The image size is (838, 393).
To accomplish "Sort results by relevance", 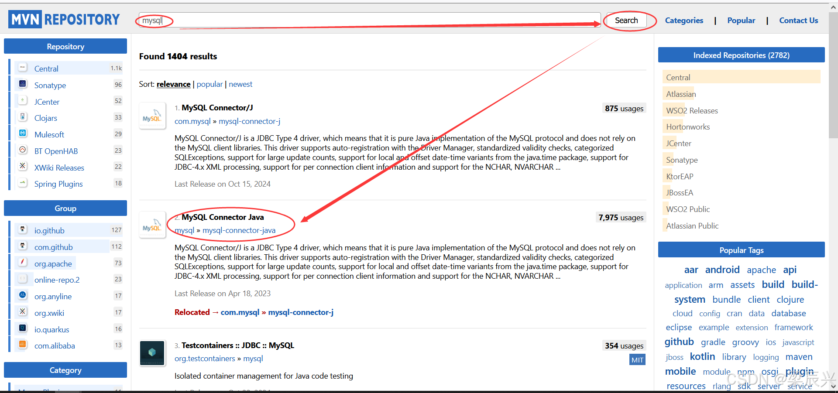I will click(174, 84).
